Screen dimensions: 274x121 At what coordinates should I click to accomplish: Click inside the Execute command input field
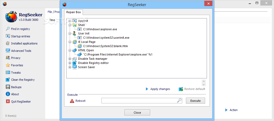pyautogui.click(x=139, y=101)
